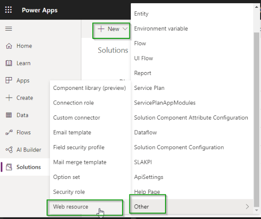Expand the Other submenu arrow
The height and width of the screenshot is (219, 261).
[x=247, y=207]
